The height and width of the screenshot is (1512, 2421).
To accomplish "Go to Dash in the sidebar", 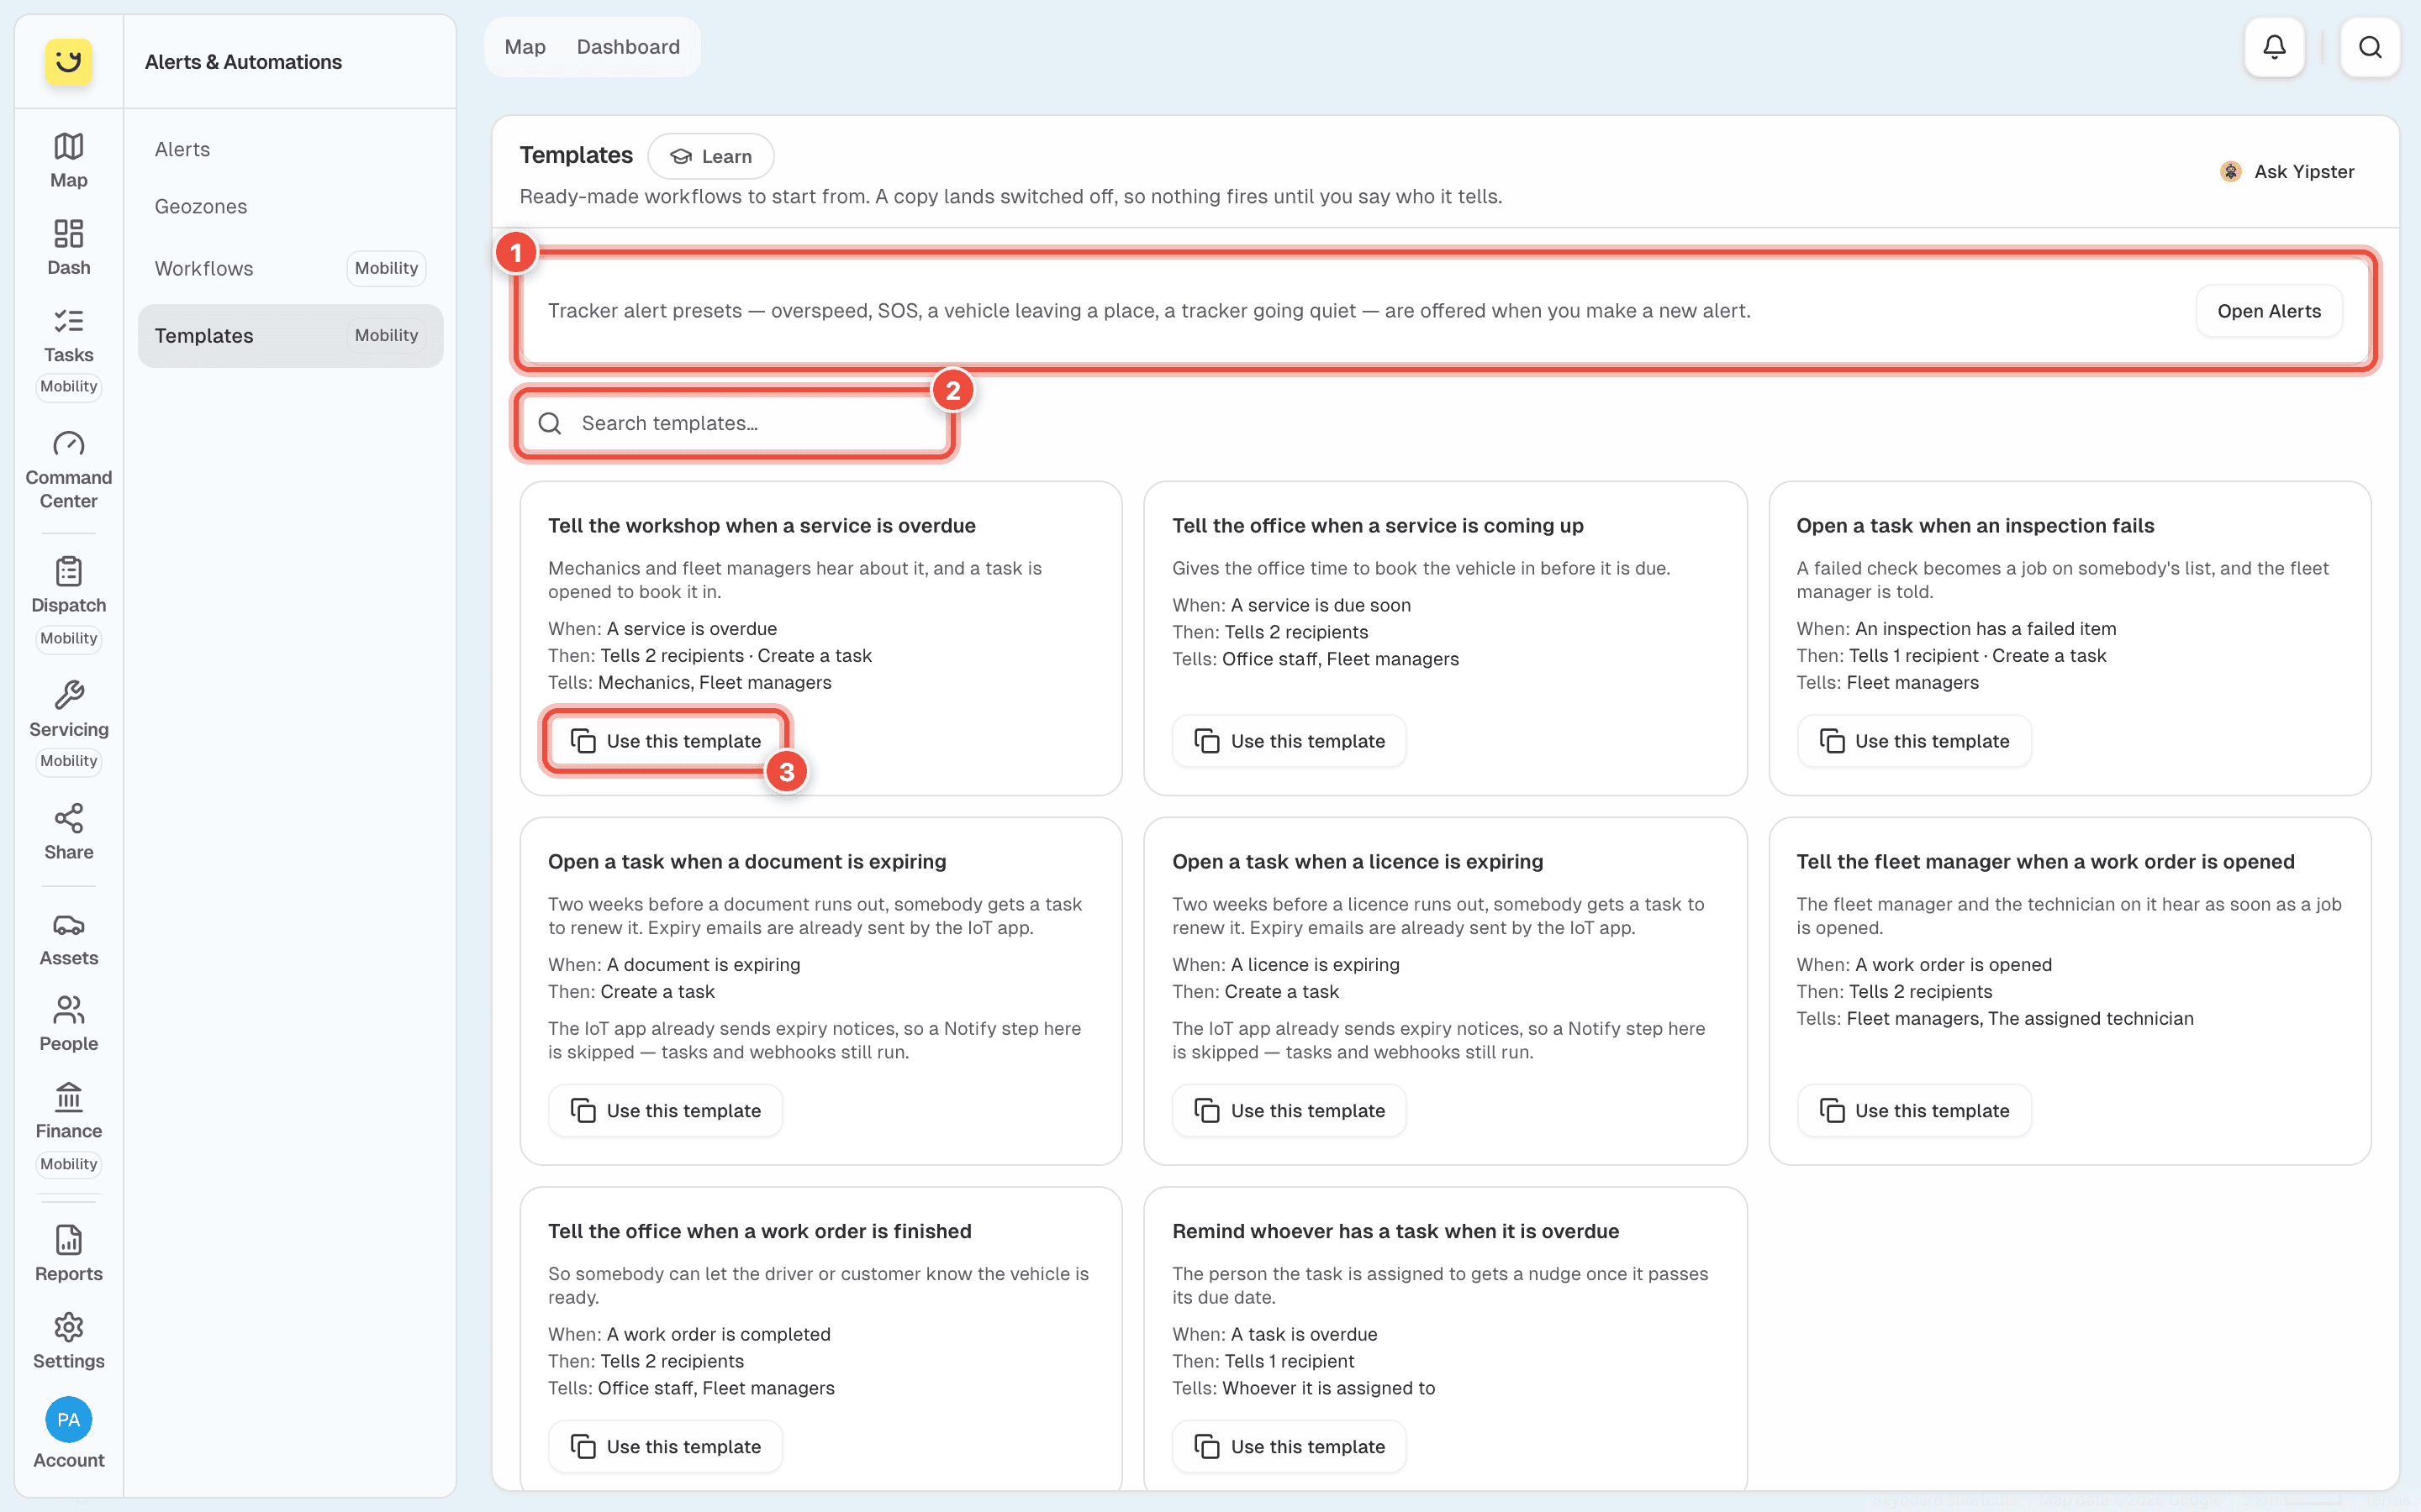I will 68,247.
